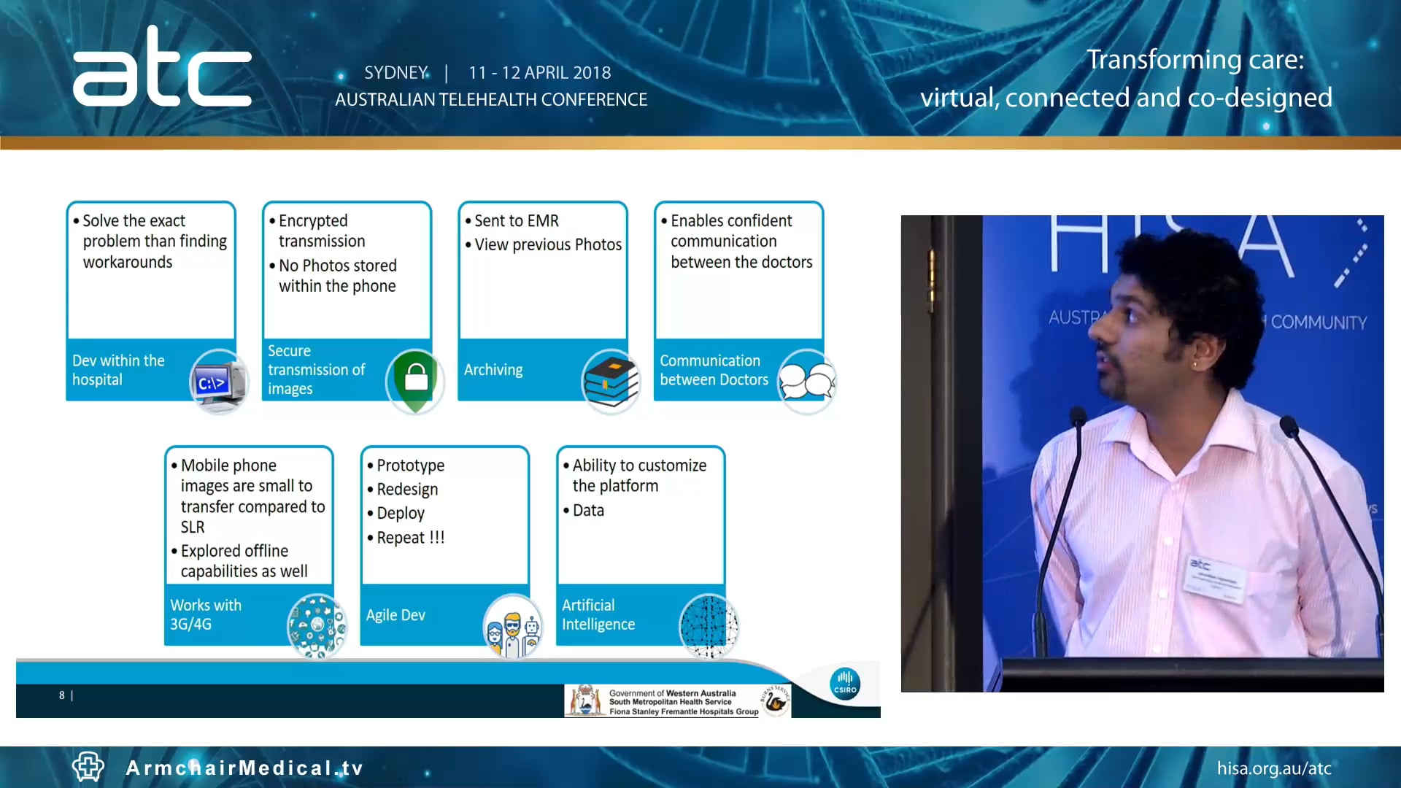Image resolution: width=1401 pixels, height=788 pixels.
Task: Click the speech bubbles communication icon
Action: (806, 381)
